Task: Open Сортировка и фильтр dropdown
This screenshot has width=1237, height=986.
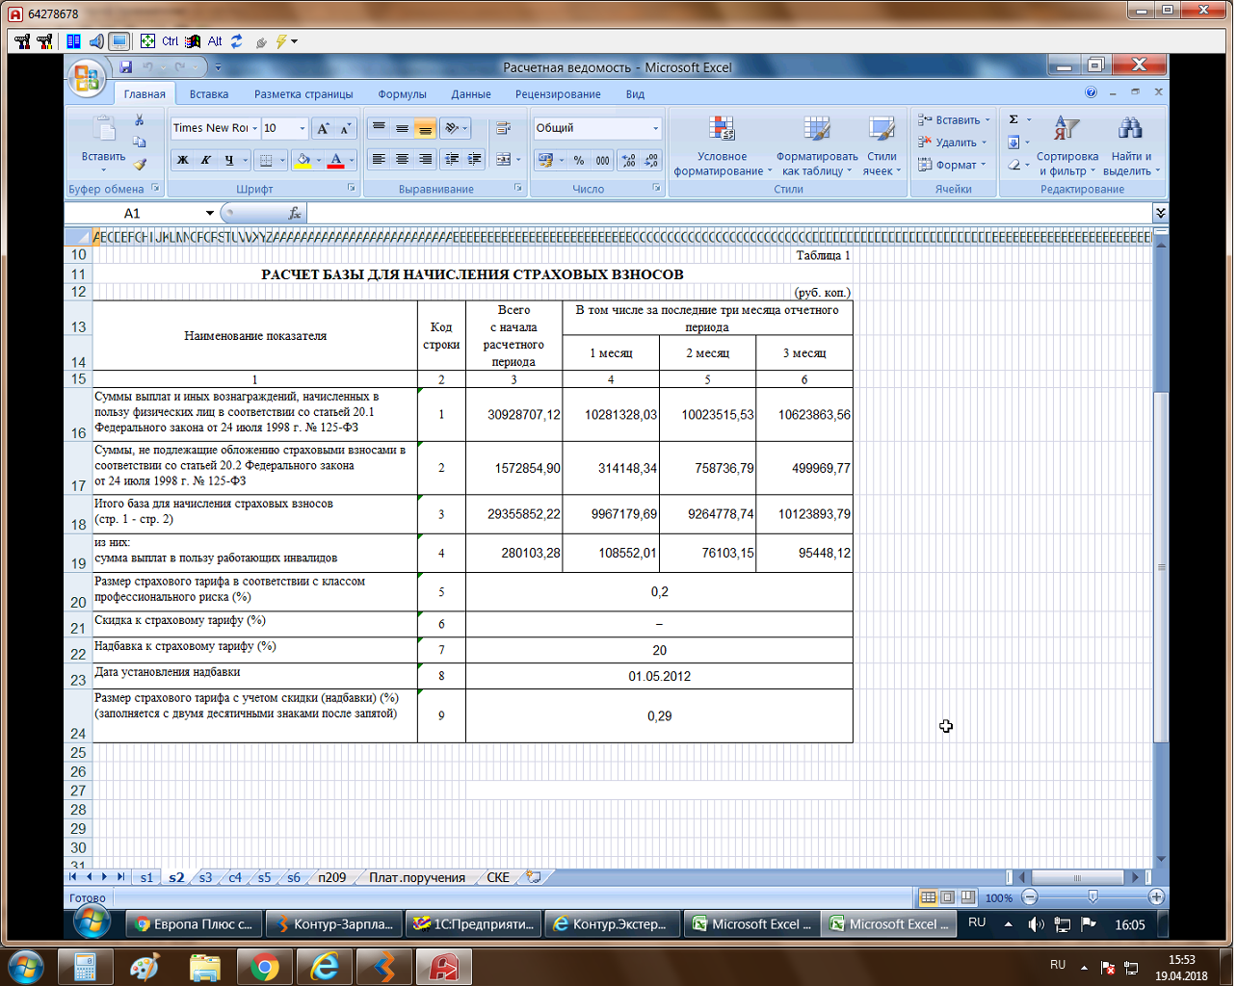Action: point(1066,144)
